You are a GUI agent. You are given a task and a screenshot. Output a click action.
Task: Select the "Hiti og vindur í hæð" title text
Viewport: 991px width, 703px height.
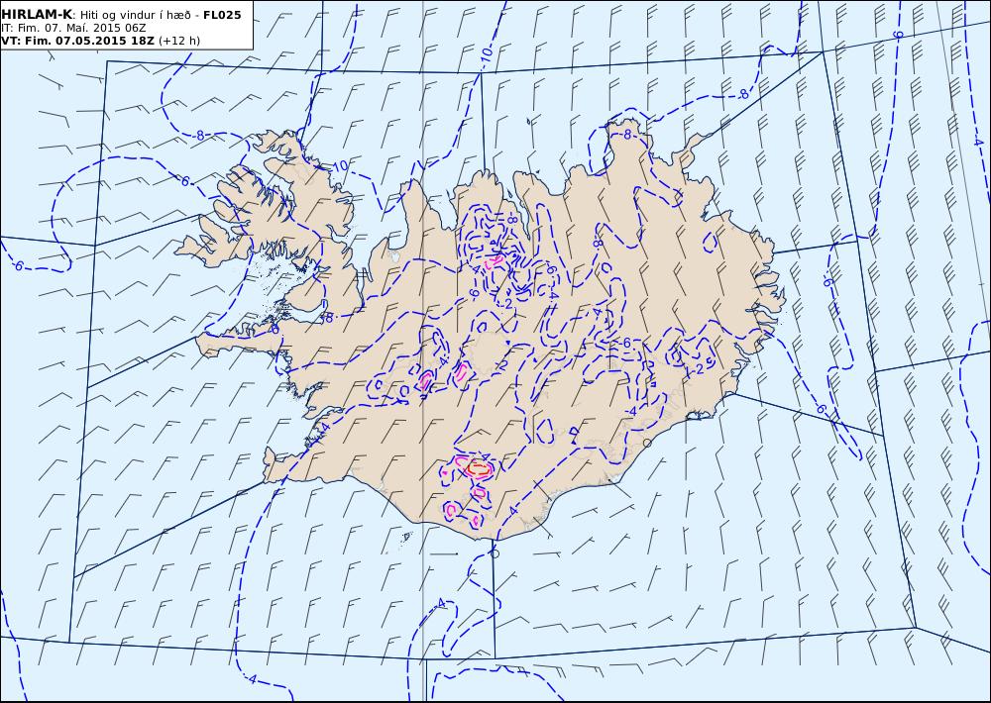[138, 15]
